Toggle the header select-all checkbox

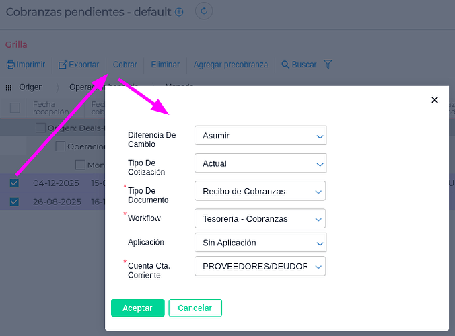[14, 108]
